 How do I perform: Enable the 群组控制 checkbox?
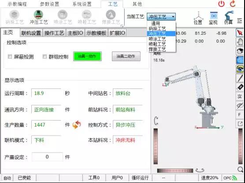(45, 56)
